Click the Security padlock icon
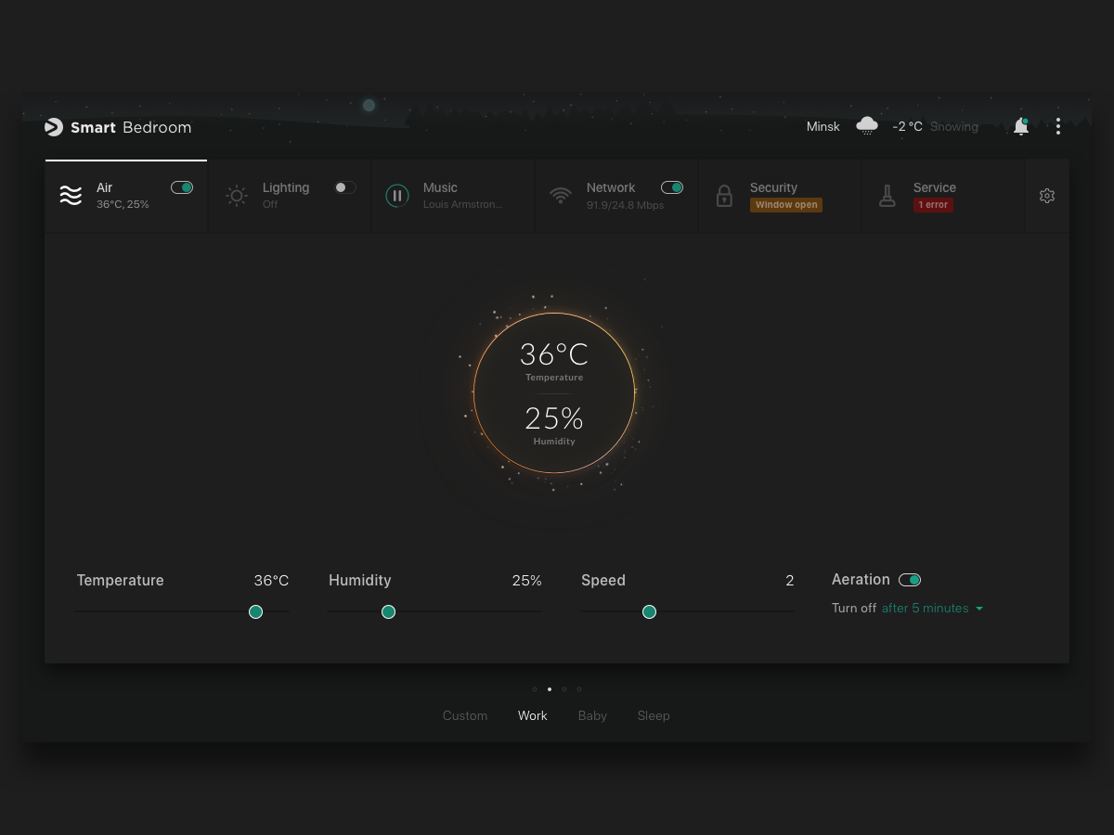 coord(724,196)
